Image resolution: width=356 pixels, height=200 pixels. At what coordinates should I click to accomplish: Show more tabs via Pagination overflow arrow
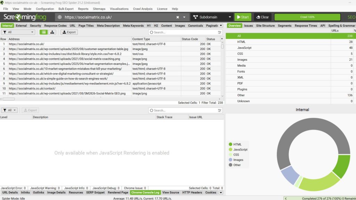point(221,25)
